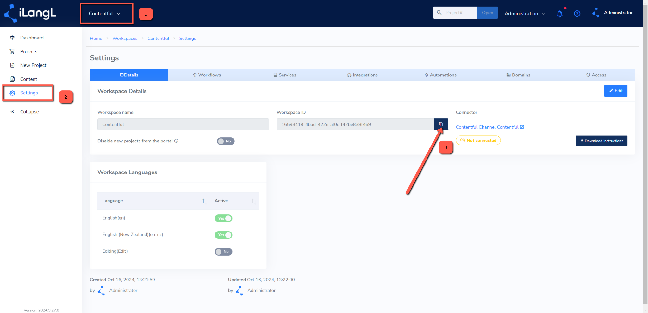Expand the Administration menu
Image resolution: width=648 pixels, height=313 pixels.
pyautogui.click(x=525, y=14)
